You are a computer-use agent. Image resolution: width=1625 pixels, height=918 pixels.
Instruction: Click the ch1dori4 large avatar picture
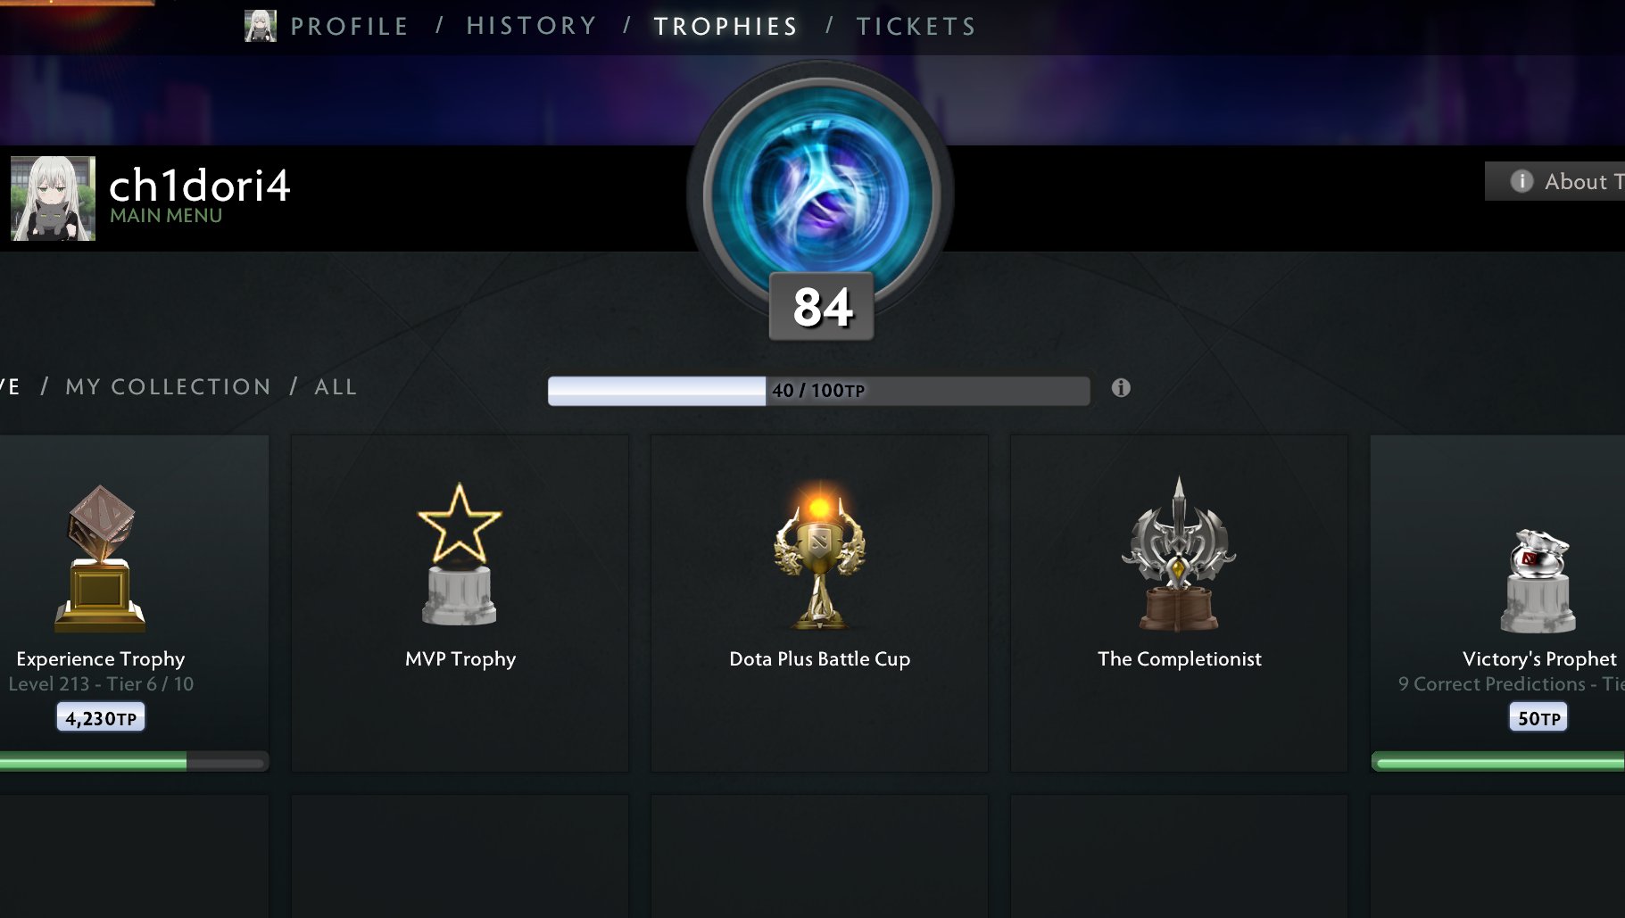tap(53, 198)
